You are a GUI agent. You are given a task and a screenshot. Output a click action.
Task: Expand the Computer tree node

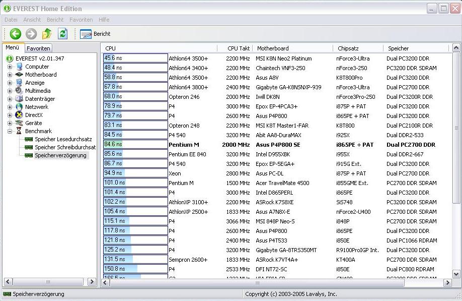pos(10,67)
